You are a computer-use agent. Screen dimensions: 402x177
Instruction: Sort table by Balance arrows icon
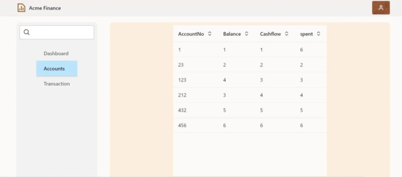tap(247, 34)
